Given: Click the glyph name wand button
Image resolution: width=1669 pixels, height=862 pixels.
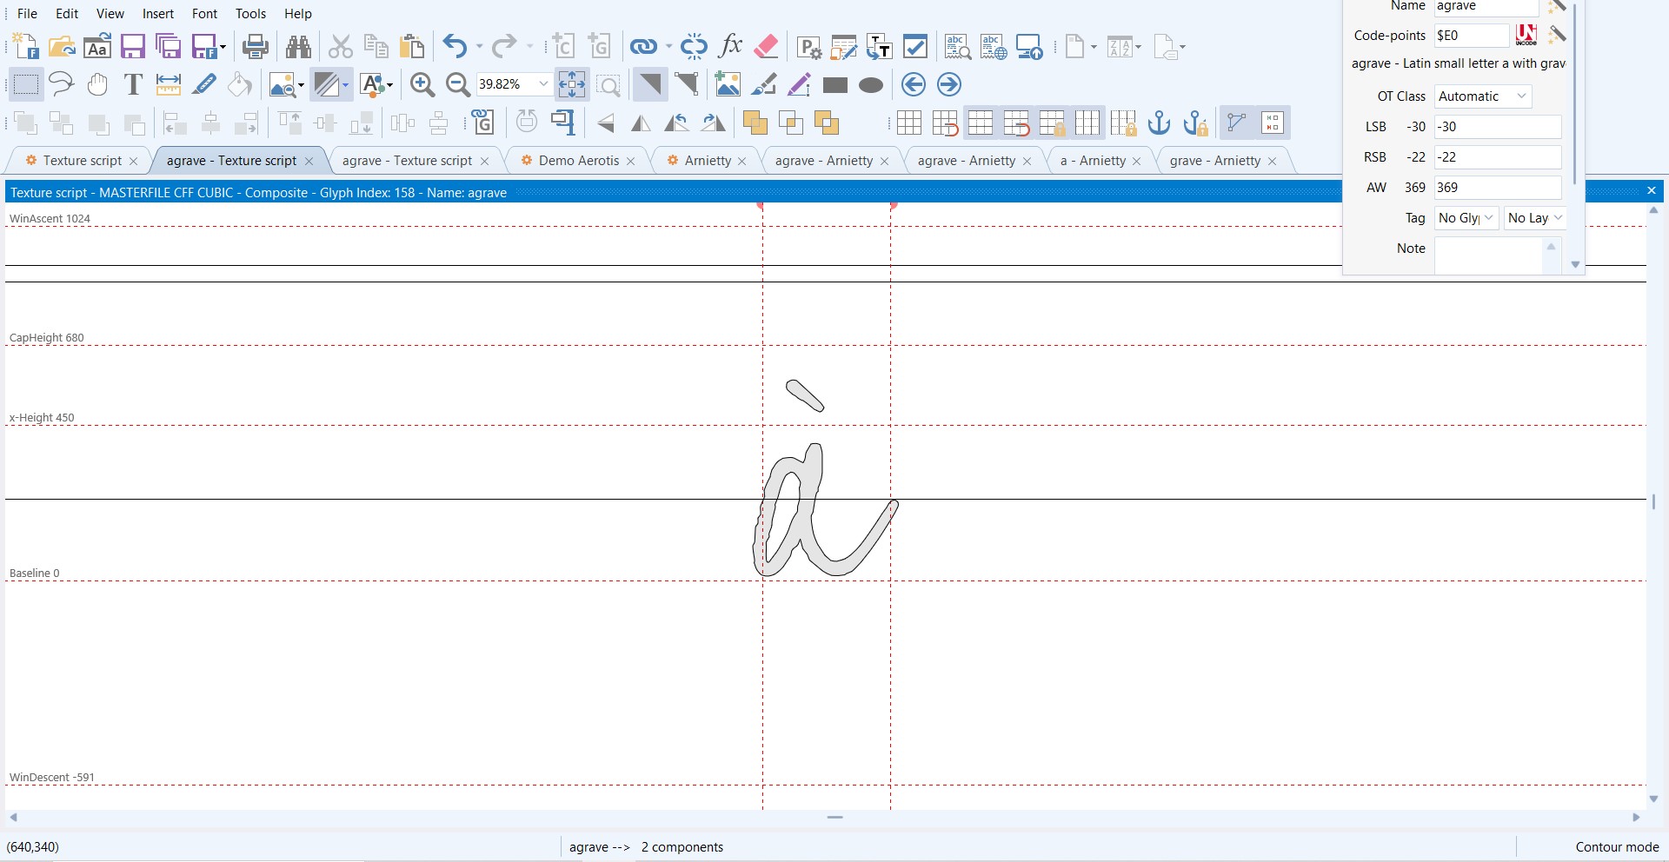Looking at the screenshot, I should (x=1557, y=6).
